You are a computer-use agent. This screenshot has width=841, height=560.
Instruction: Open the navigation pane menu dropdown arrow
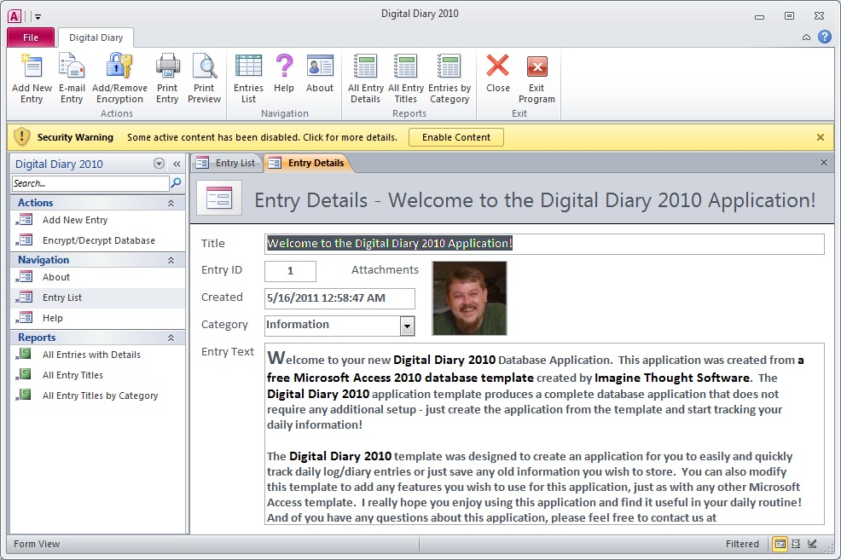click(159, 164)
